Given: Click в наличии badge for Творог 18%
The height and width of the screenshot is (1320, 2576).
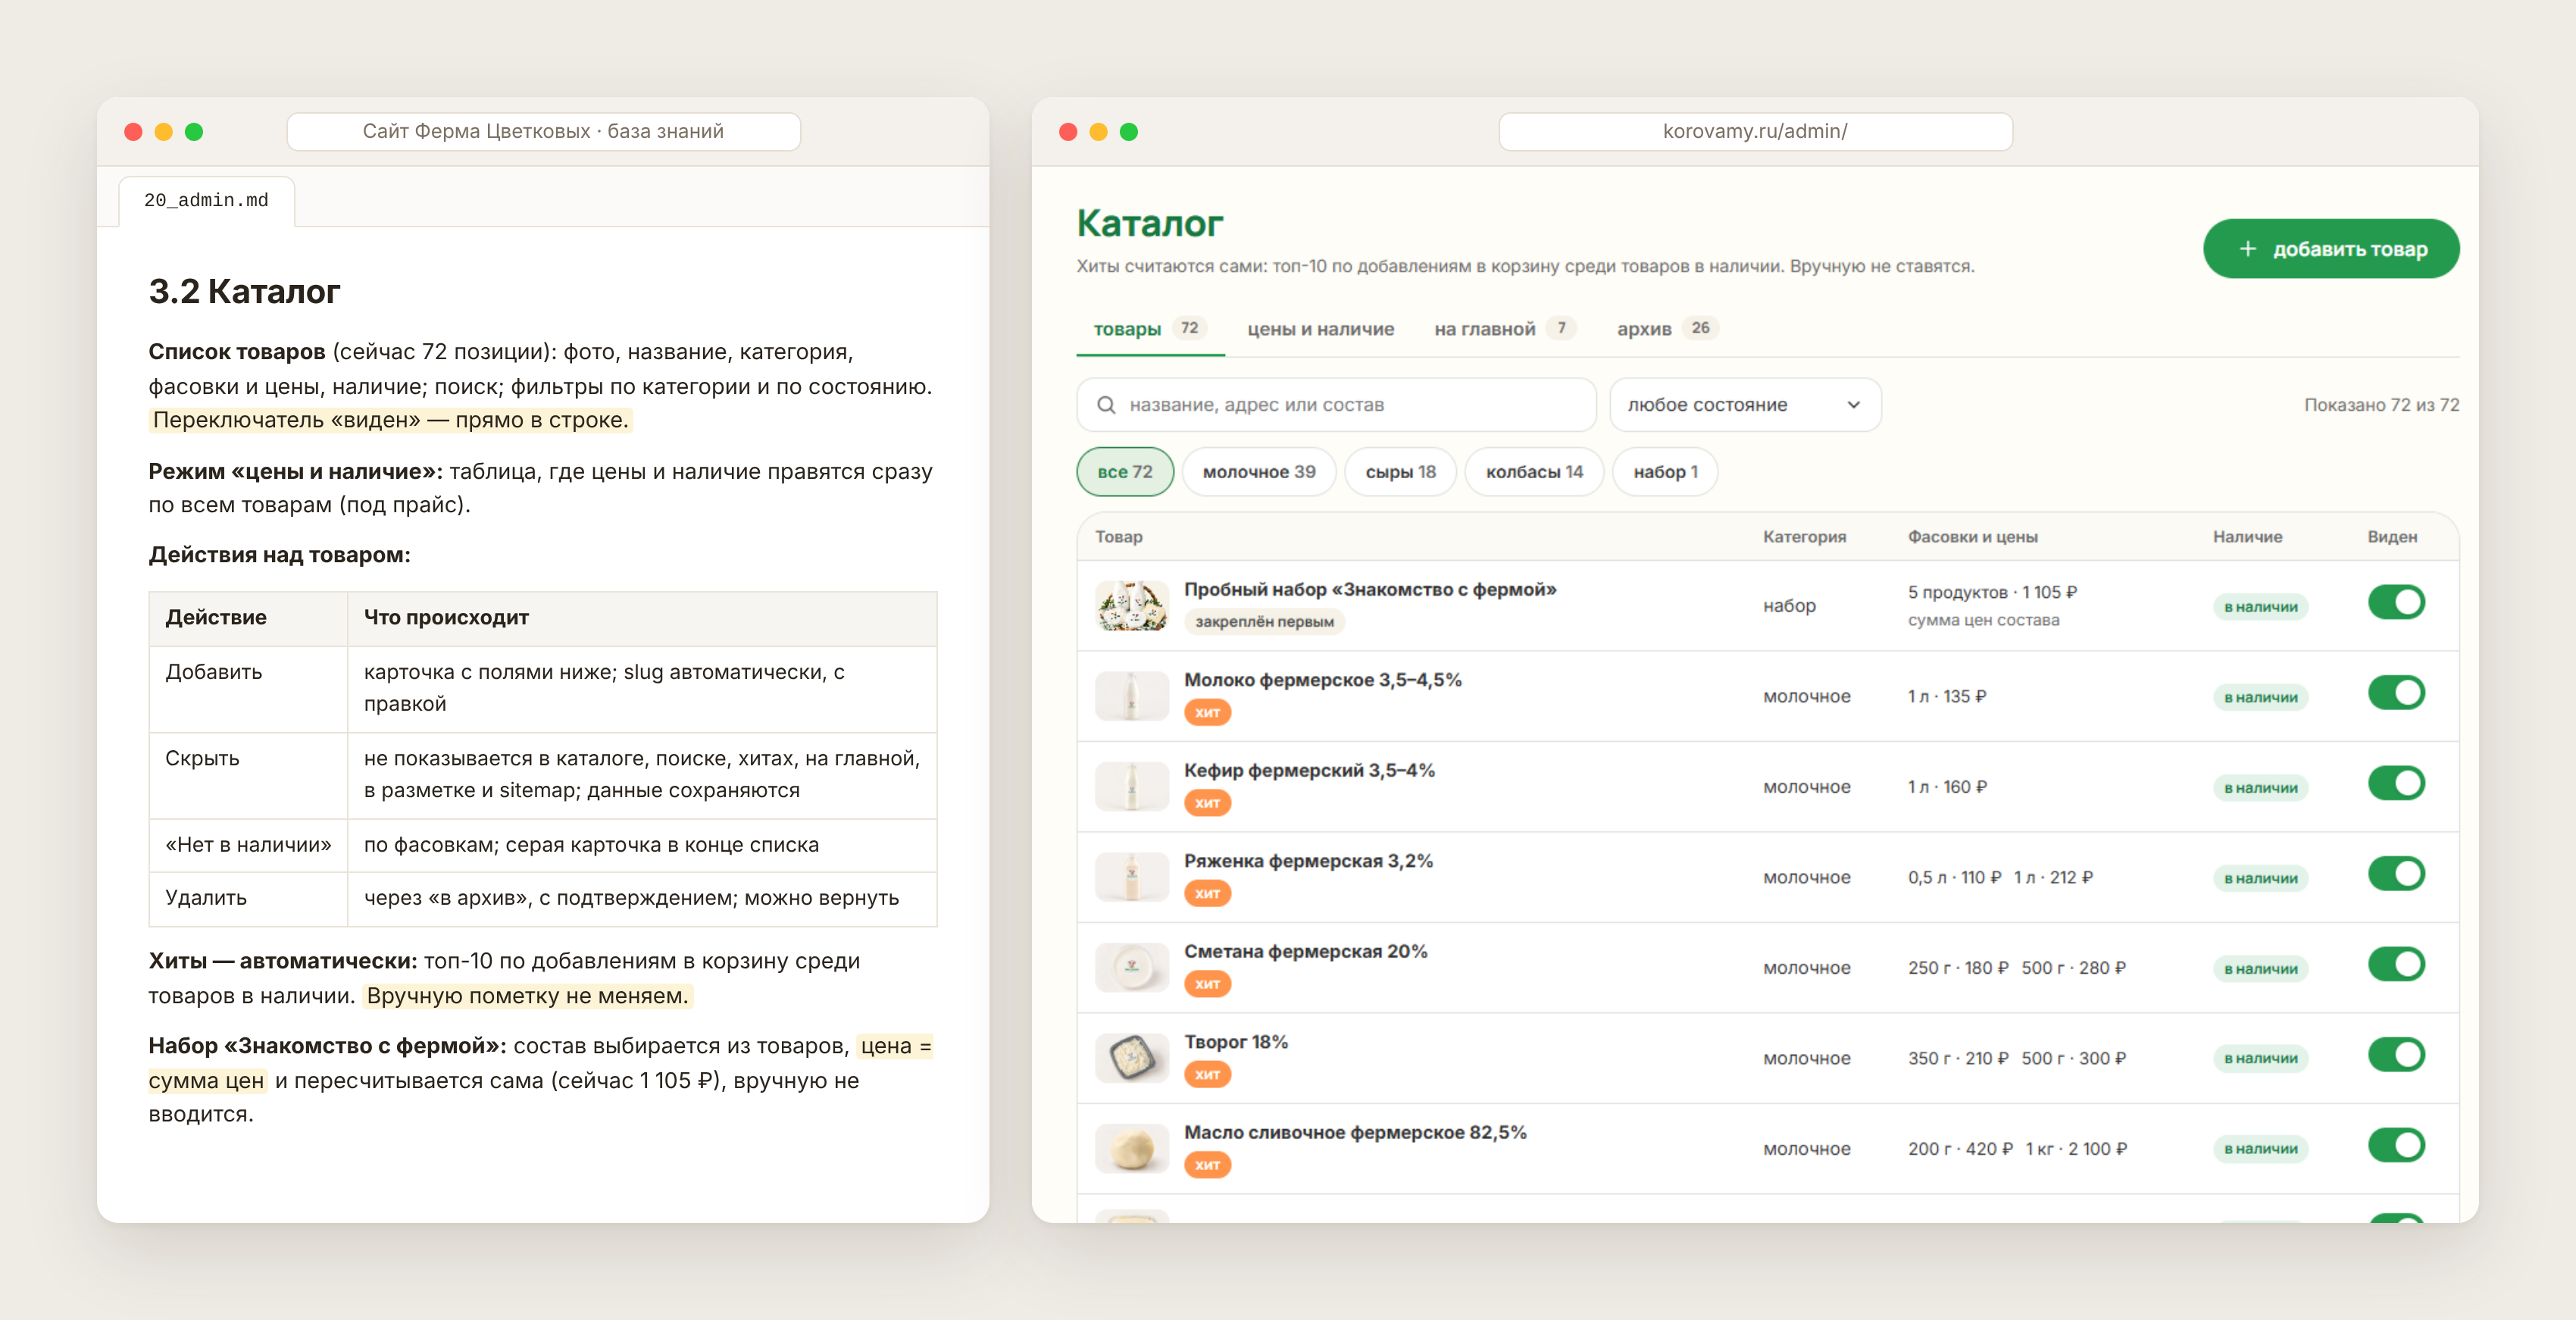Looking at the screenshot, I should (2260, 1058).
